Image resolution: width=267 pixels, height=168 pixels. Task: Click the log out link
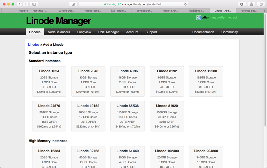pyautogui.click(x=233, y=18)
